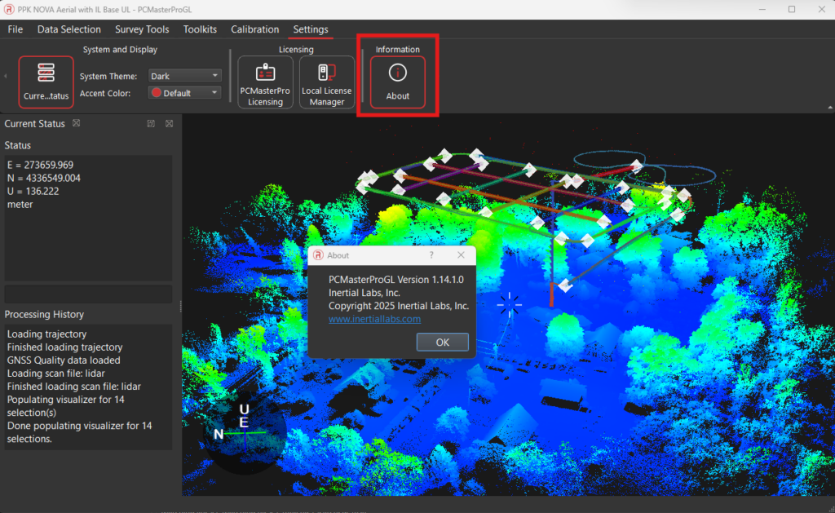The width and height of the screenshot is (835, 513).
Task: Toggle the Current Status panel button
Action: coord(46,82)
